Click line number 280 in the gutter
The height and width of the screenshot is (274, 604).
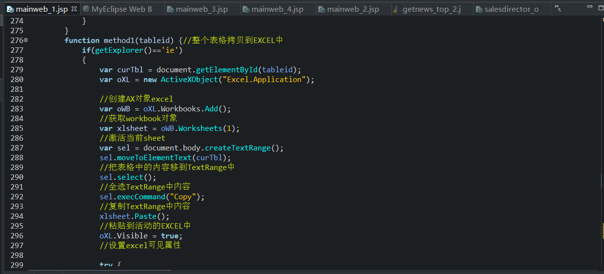[17, 80]
